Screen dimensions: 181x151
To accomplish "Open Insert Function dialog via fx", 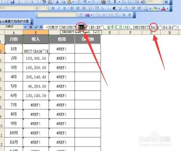I will pyautogui.click(x=41, y=27).
